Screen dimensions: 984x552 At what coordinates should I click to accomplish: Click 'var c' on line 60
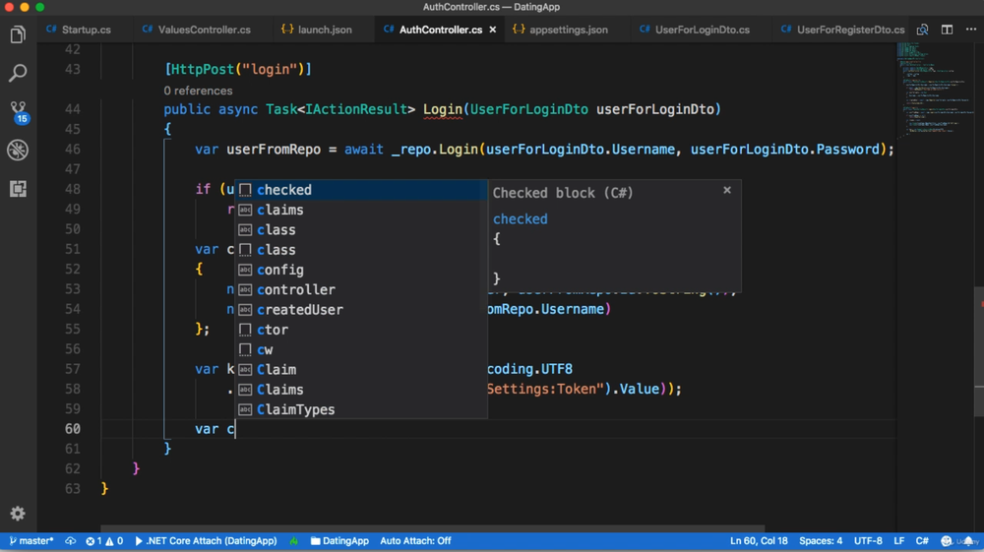tap(215, 429)
